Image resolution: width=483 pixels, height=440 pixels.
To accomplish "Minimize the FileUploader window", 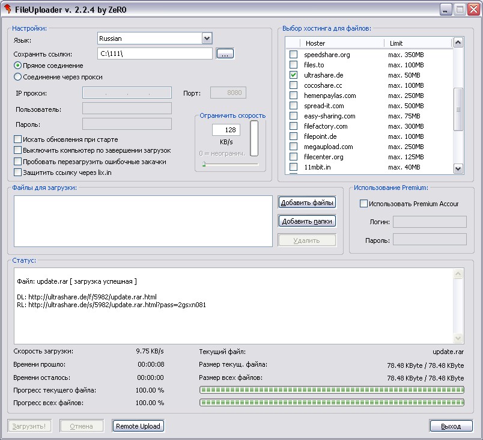I will coord(446,9).
